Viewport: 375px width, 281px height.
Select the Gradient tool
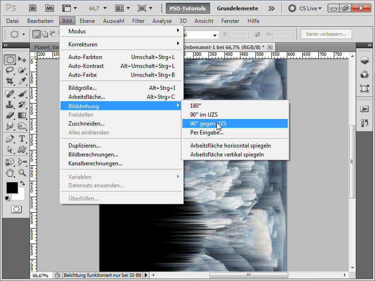[x=22, y=115]
